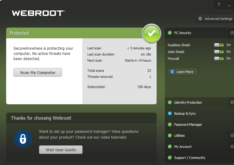Open Identity Protection settings gear

click(x=232, y=102)
